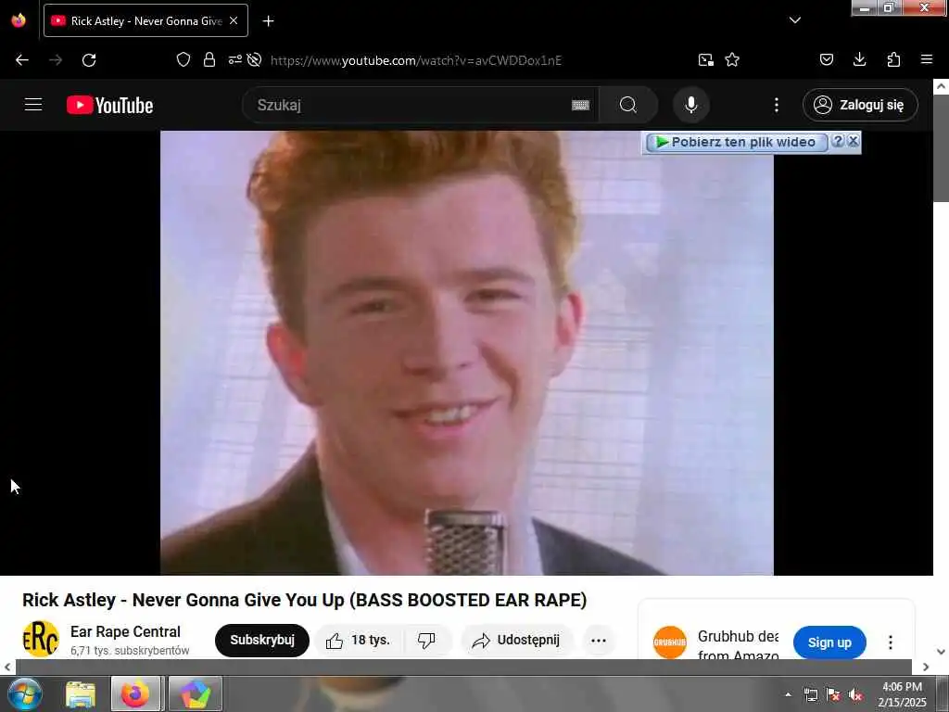
Task: Open the on-screen keyboard icon in search
Action: (580, 106)
